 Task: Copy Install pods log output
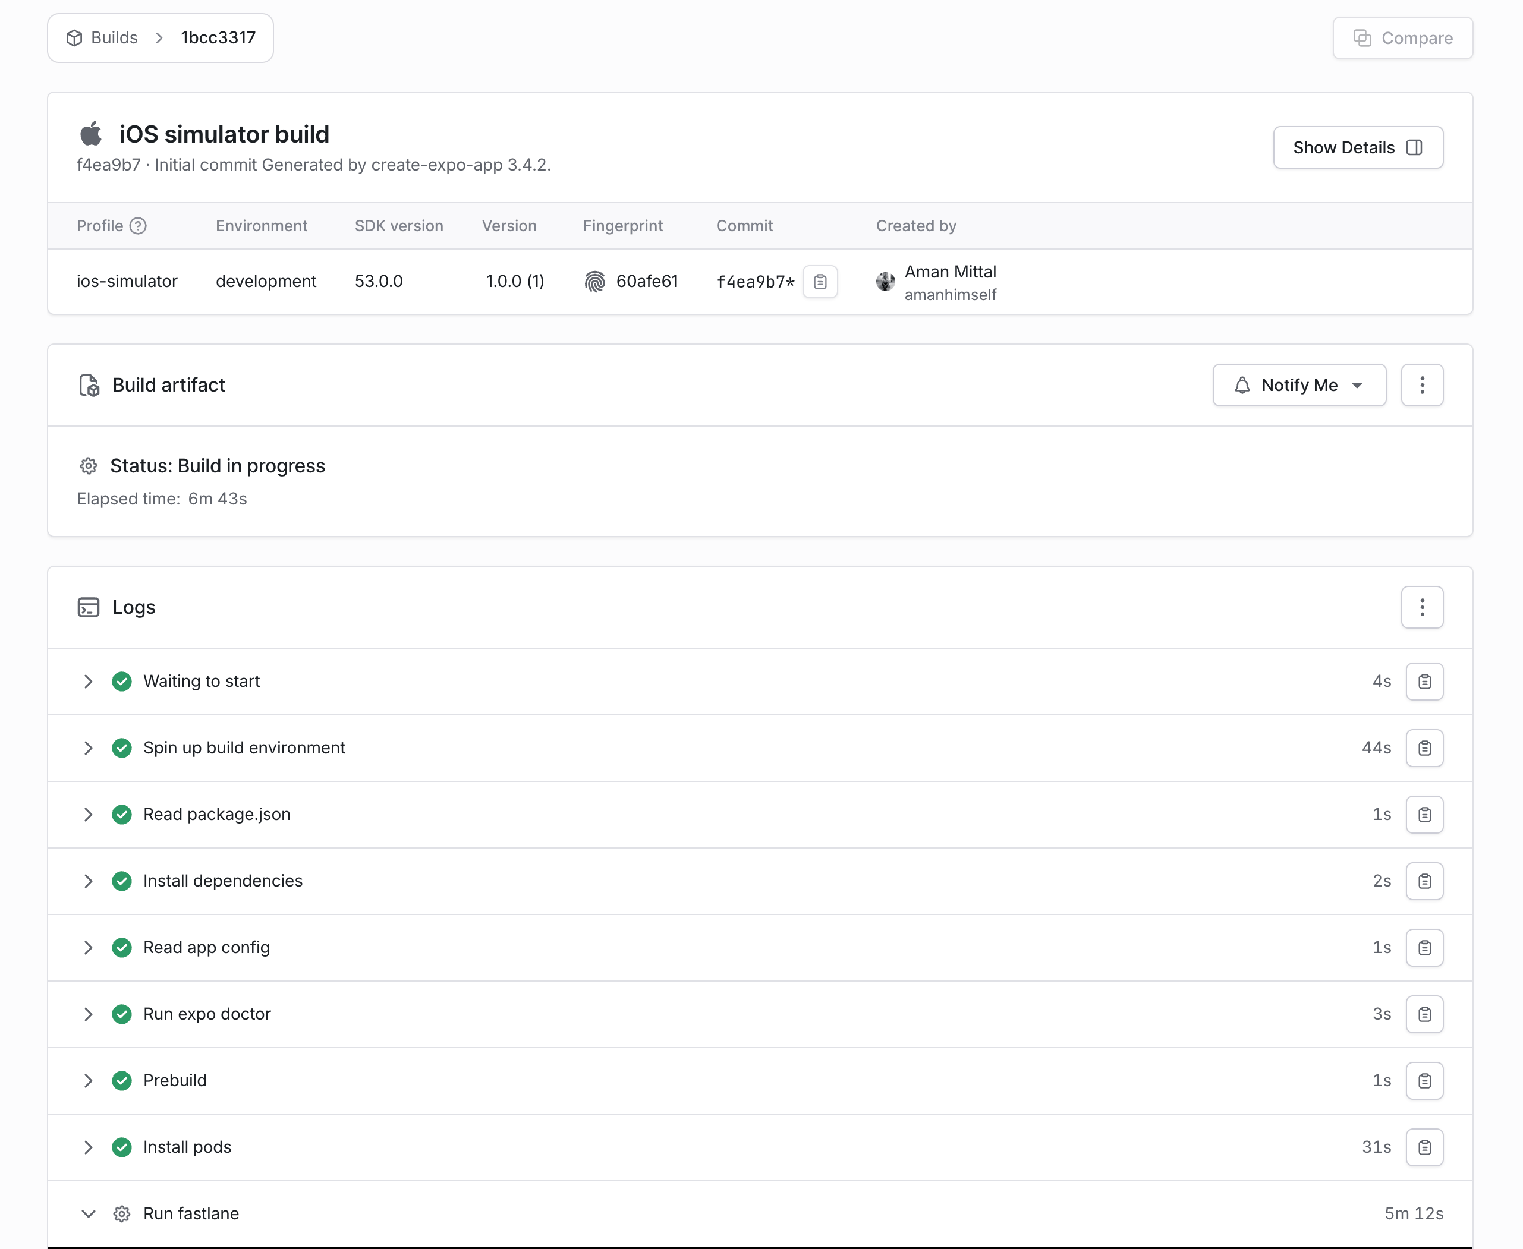[x=1424, y=1147]
